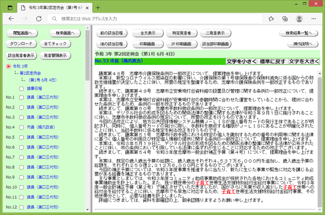Open the 2P 印刷画面 button

pos(182,44)
